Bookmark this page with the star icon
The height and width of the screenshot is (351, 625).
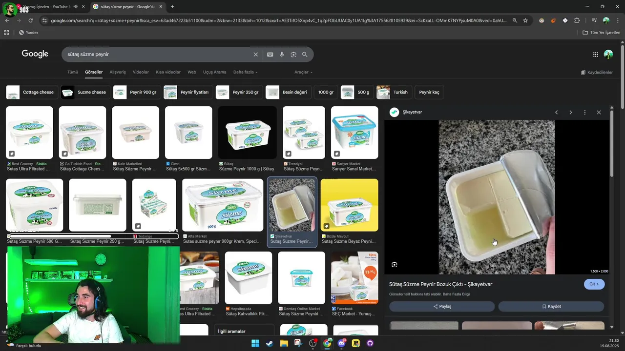[x=525, y=20]
